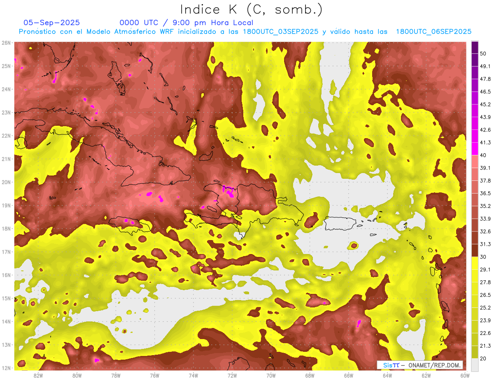Click the map title "Indice K (C, somb.)"

click(x=251, y=9)
